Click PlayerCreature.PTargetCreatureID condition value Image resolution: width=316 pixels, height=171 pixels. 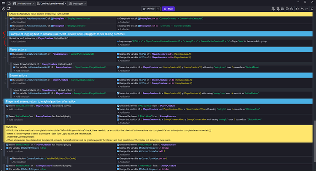[91, 67]
